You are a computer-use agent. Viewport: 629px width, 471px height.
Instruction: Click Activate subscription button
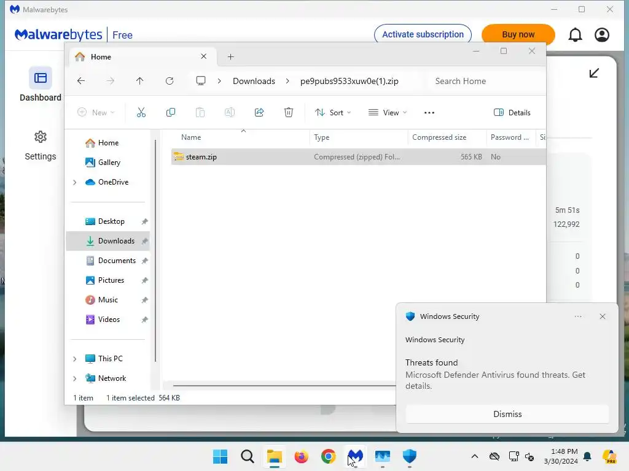point(423,34)
